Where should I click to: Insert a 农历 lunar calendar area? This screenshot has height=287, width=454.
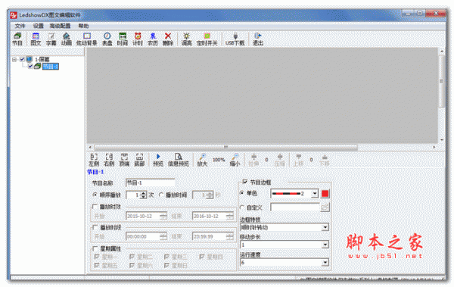click(153, 39)
